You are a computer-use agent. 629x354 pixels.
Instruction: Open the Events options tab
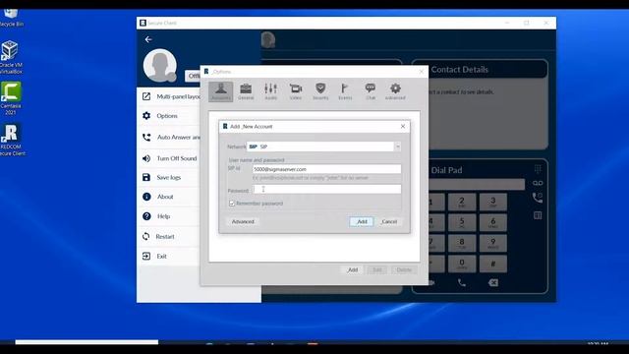click(x=345, y=91)
